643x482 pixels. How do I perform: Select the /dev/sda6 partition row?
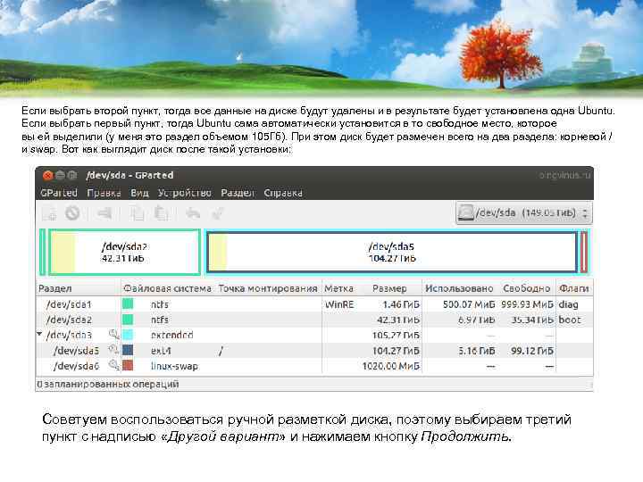coord(314,365)
